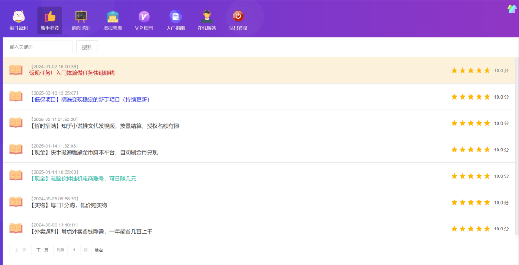Open the 入门指南 document icon
Image resolution: width=519 pixels, height=265 pixels.
pos(175,17)
